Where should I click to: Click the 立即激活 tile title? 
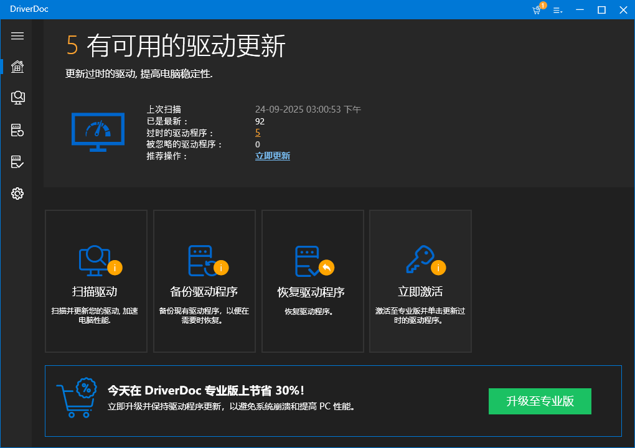pos(420,292)
